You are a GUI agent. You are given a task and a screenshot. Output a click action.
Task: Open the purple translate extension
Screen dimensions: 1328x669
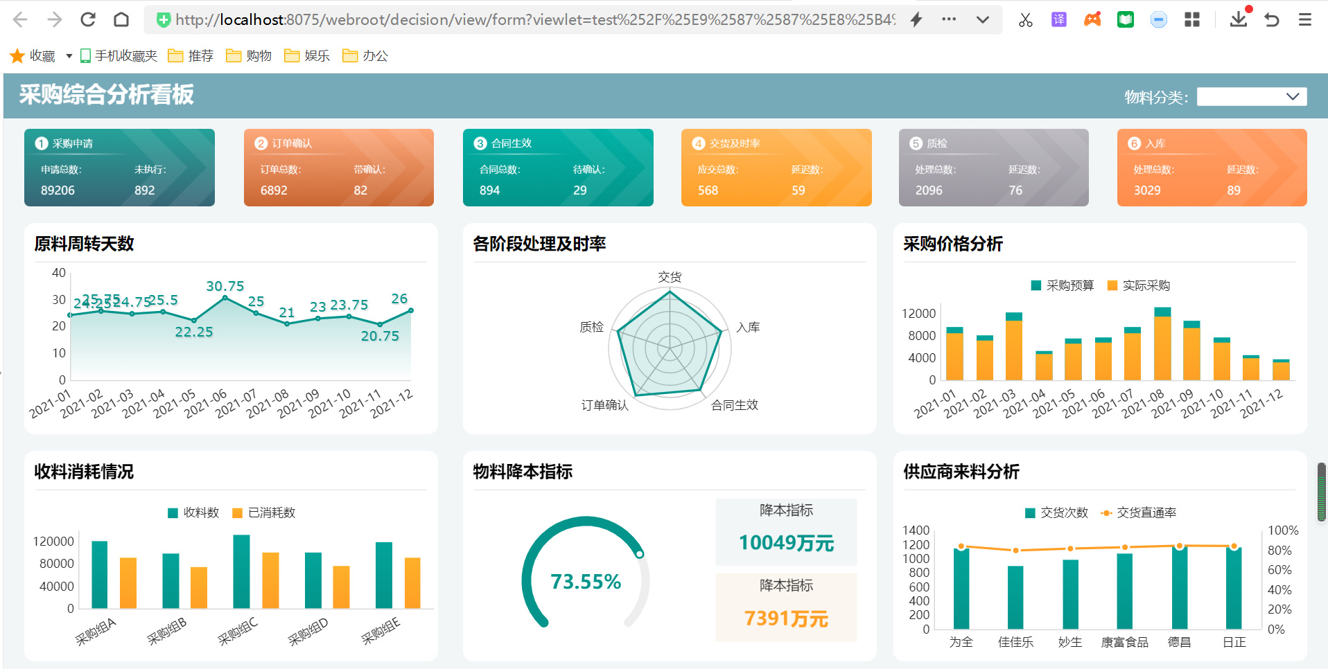(x=1058, y=20)
